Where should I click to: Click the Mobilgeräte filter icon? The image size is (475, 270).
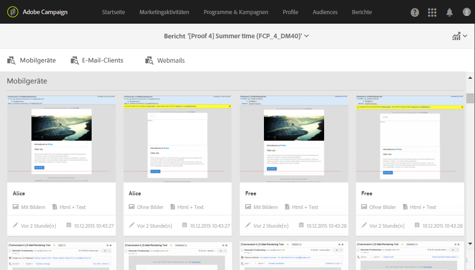click(12, 60)
